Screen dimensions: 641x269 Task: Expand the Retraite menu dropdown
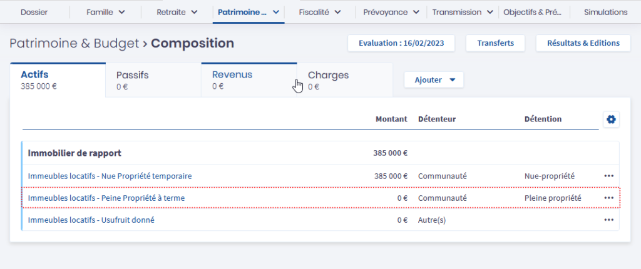click(177, 12)
